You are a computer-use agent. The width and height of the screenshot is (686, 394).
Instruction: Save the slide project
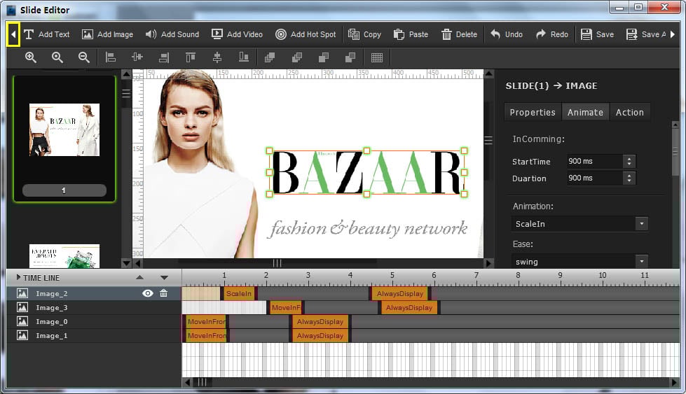[x=597, y=34]
